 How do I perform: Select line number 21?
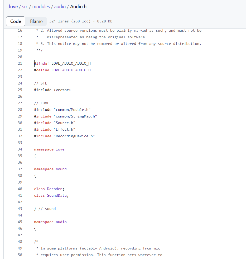20,63
